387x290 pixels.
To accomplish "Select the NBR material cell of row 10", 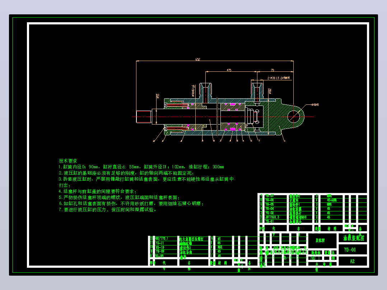I will (220, 247).
